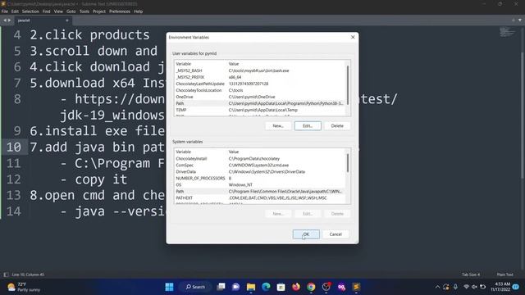Close the Environment Variables dialog
This screenshot has height=295, width=525.
(x=353, y=37)
